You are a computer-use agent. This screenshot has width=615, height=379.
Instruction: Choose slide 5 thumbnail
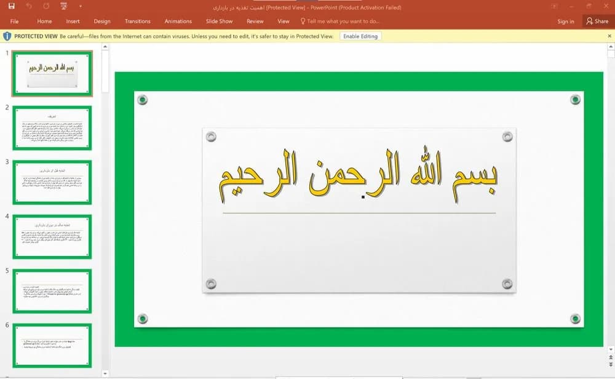52,291
